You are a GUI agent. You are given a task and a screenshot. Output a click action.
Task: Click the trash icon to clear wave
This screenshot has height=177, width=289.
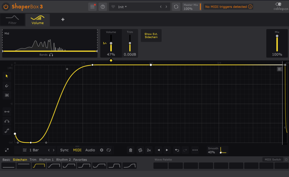130,150
